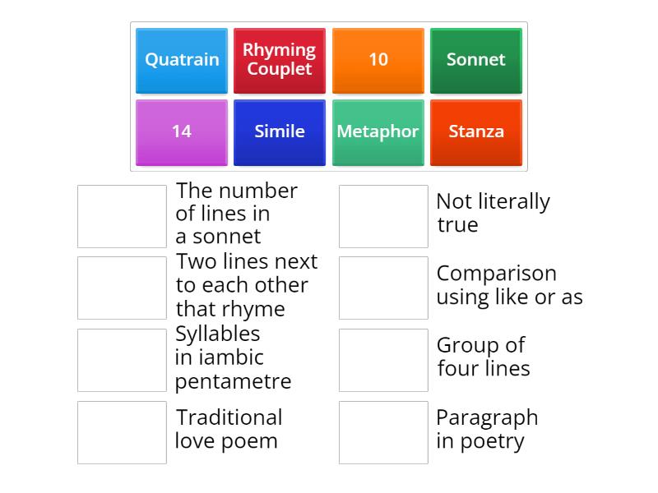Select empty box beside 'Two lines next to each other'
The width and height of the screenshot is (658, 493).
pos(122,288)
